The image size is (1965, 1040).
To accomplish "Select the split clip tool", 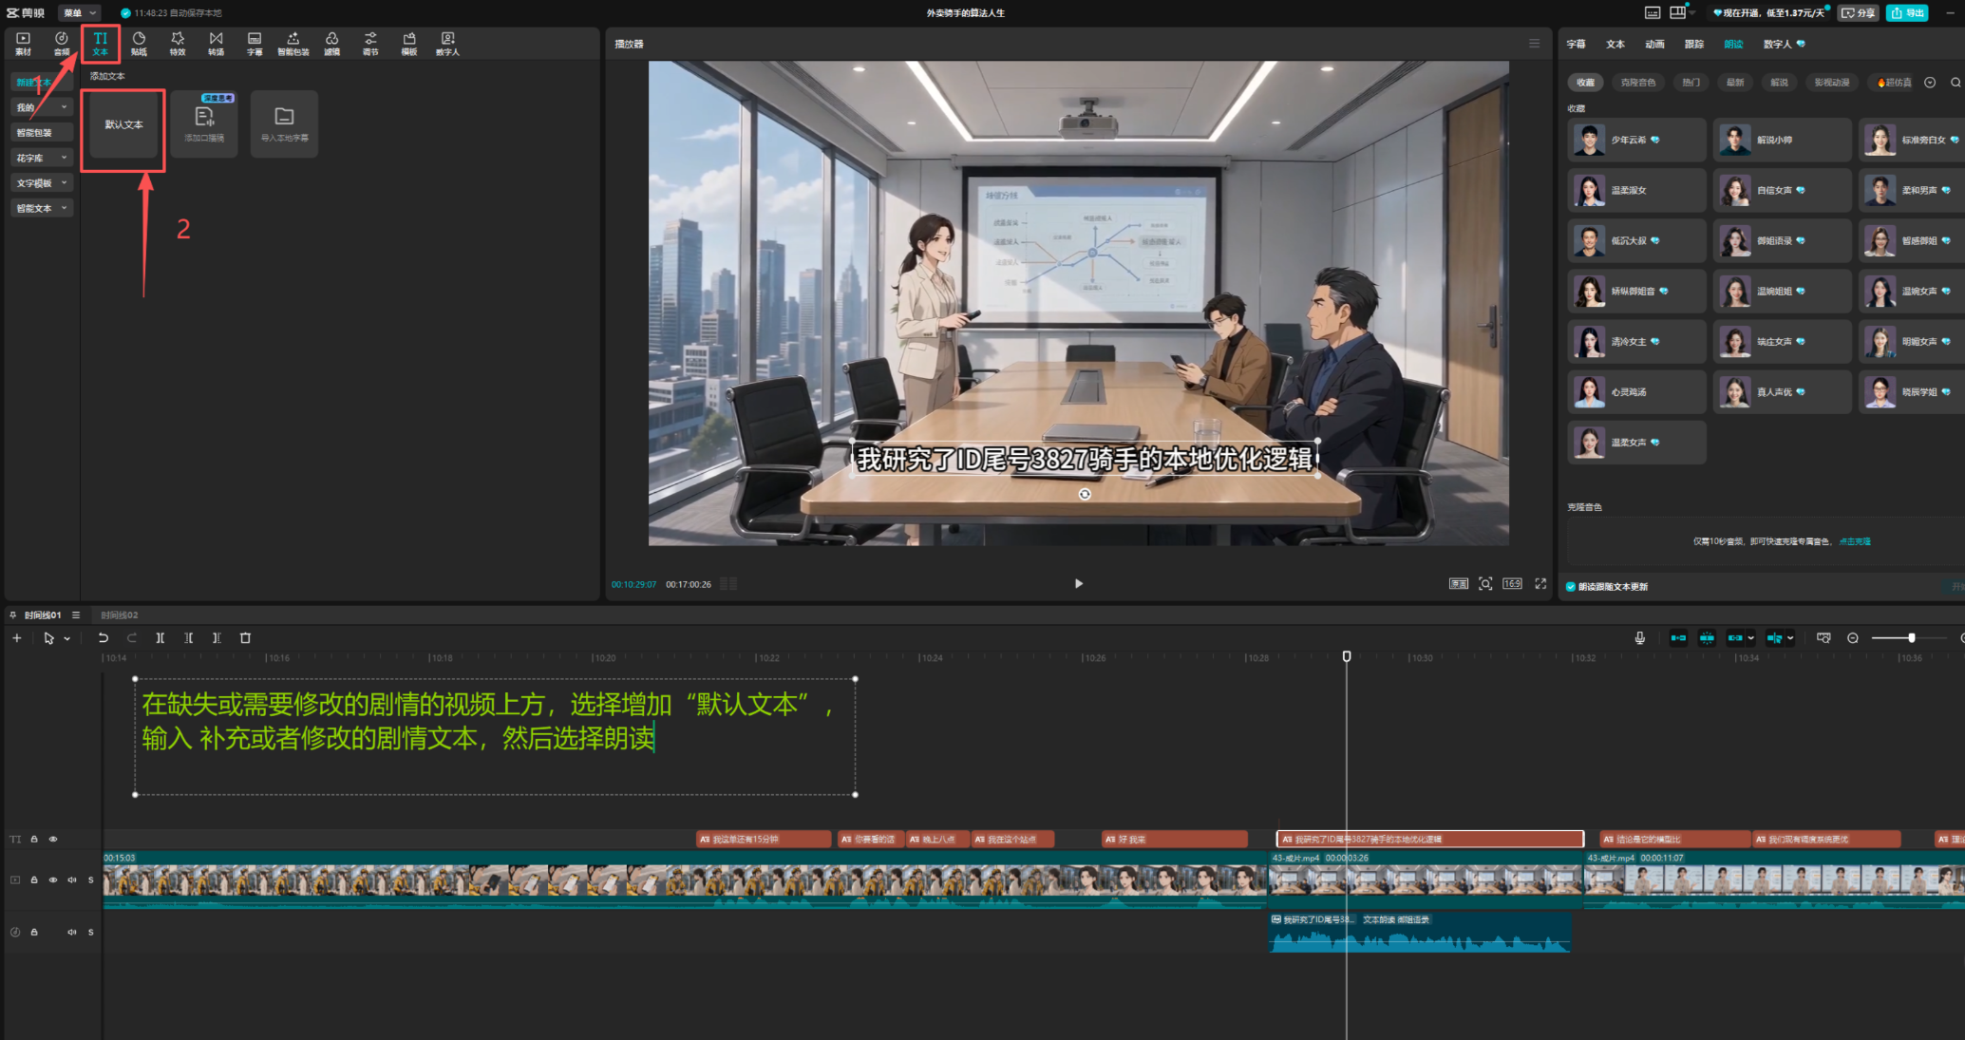I will (161, 638).
